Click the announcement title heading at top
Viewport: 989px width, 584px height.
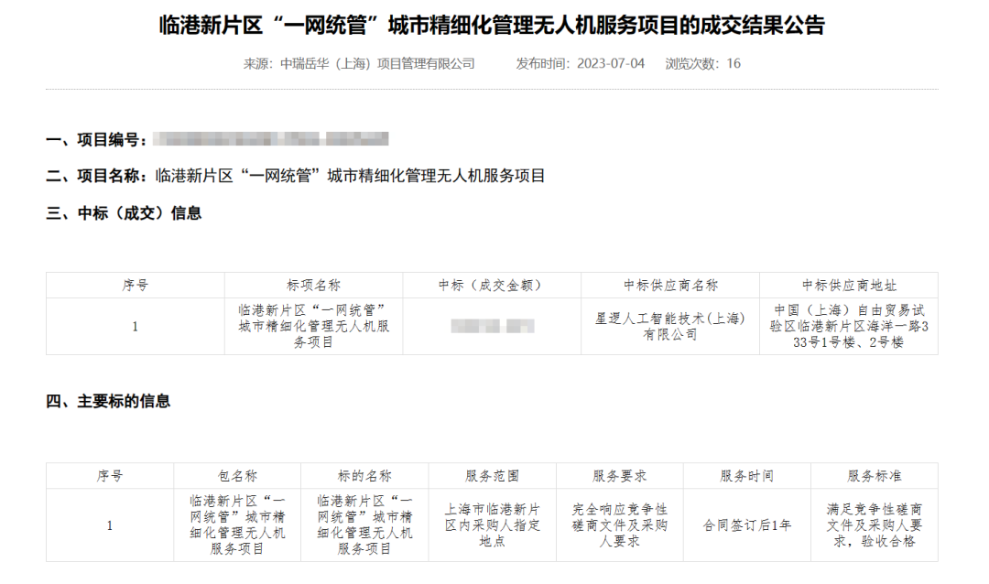tap(492, 25)
